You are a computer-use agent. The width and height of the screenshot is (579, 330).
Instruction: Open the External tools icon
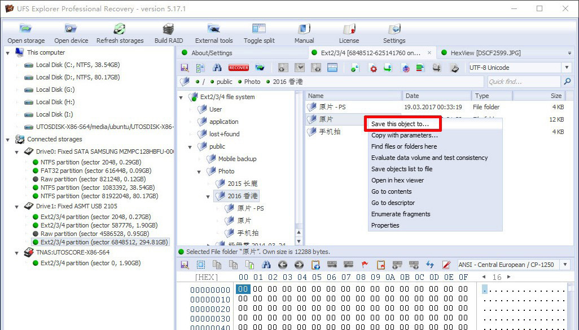(x=213, y=29)
